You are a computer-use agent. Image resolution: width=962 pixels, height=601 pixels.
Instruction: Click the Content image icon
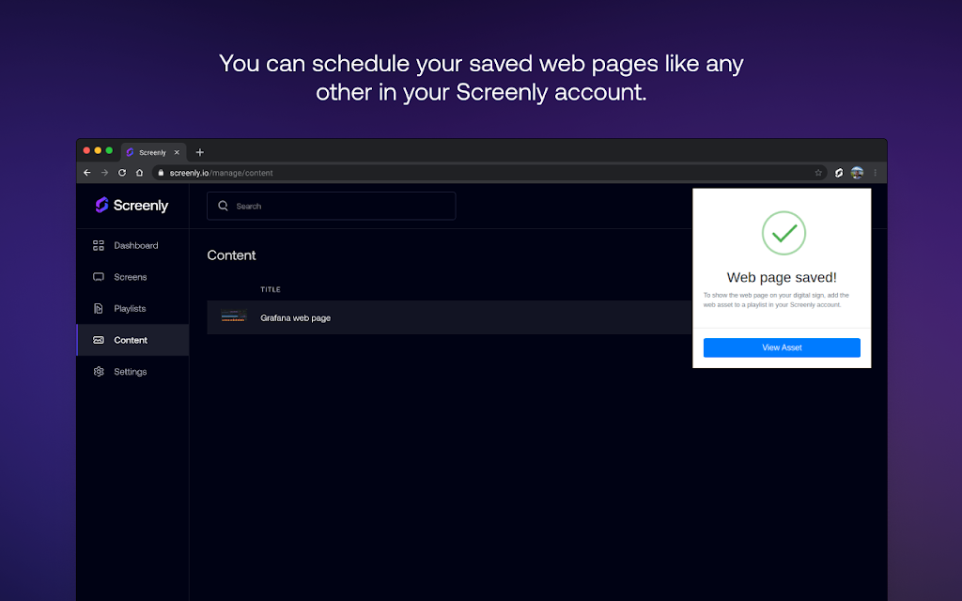[98, 340]
